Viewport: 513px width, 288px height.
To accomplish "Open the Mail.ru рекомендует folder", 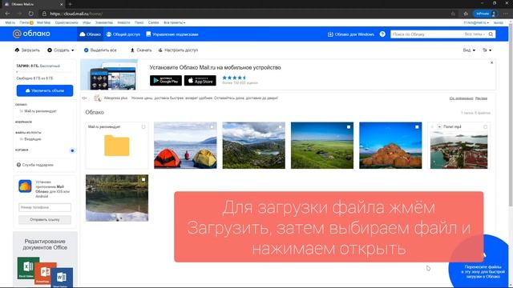I will (117, 146).
